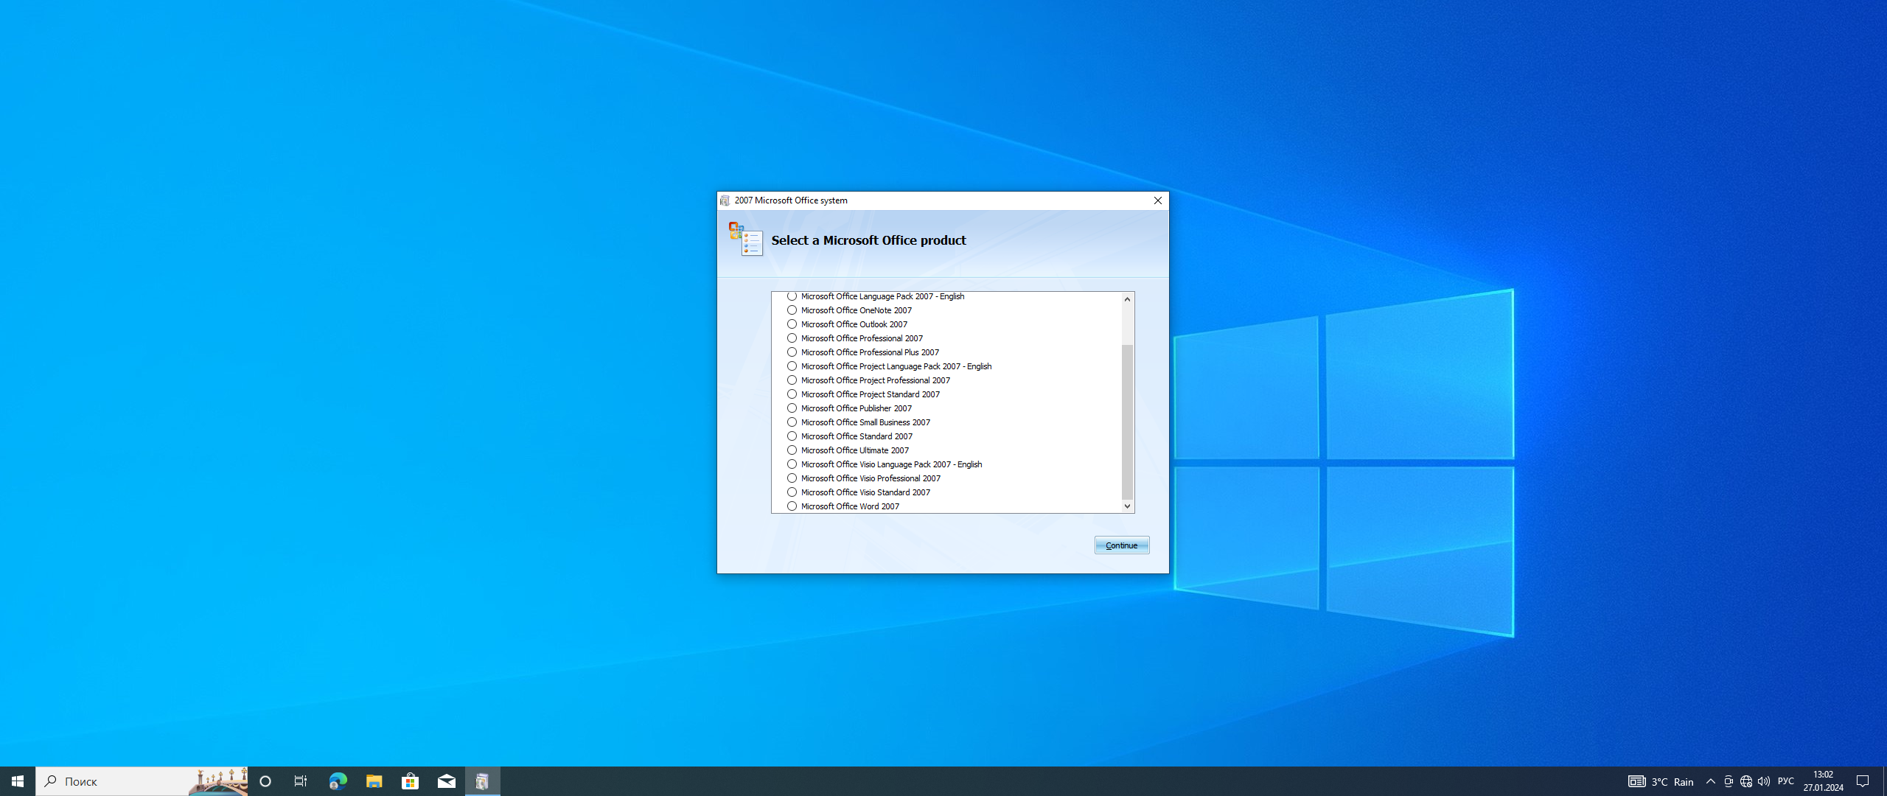The image size is (1887, 796).
Task: Open the notification center icon
Action: pos(1863,781)
